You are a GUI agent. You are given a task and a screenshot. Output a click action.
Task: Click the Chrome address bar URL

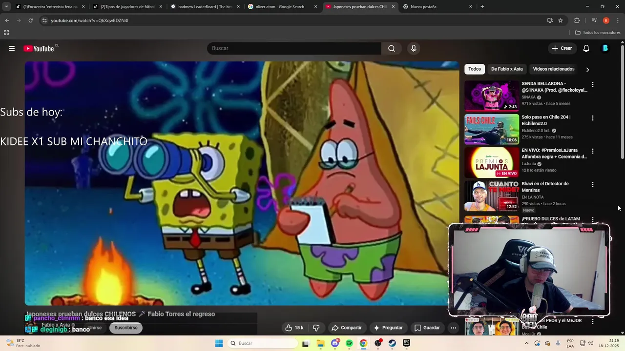(90, 20)
